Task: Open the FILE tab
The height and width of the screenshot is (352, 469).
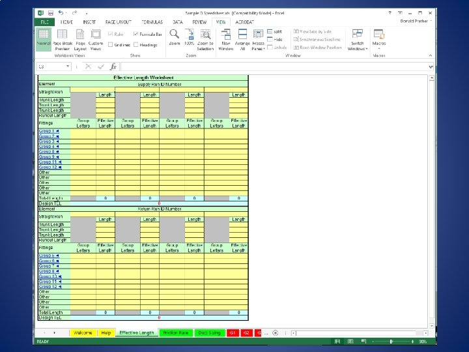Action: click(x=45, y=22)
